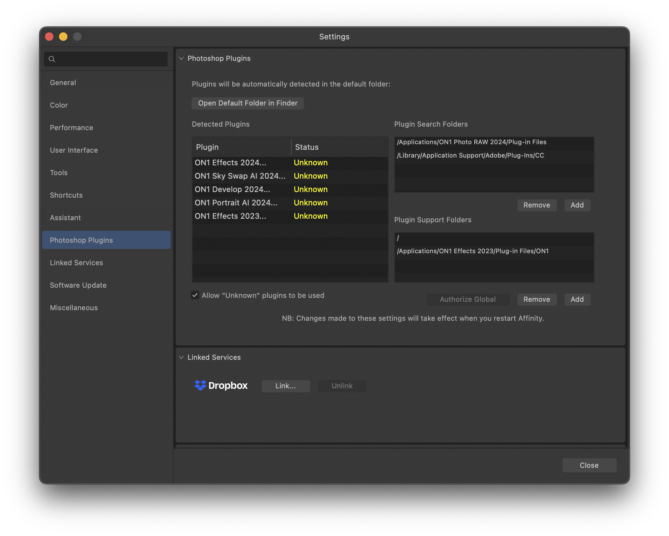Collapse the Photoshop Plugins section
This screenshot has width=669, height=536.
coord(181,58)
